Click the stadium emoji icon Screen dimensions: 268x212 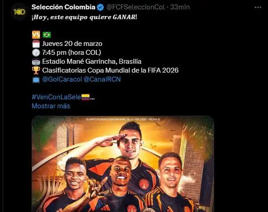pos(36,61)
